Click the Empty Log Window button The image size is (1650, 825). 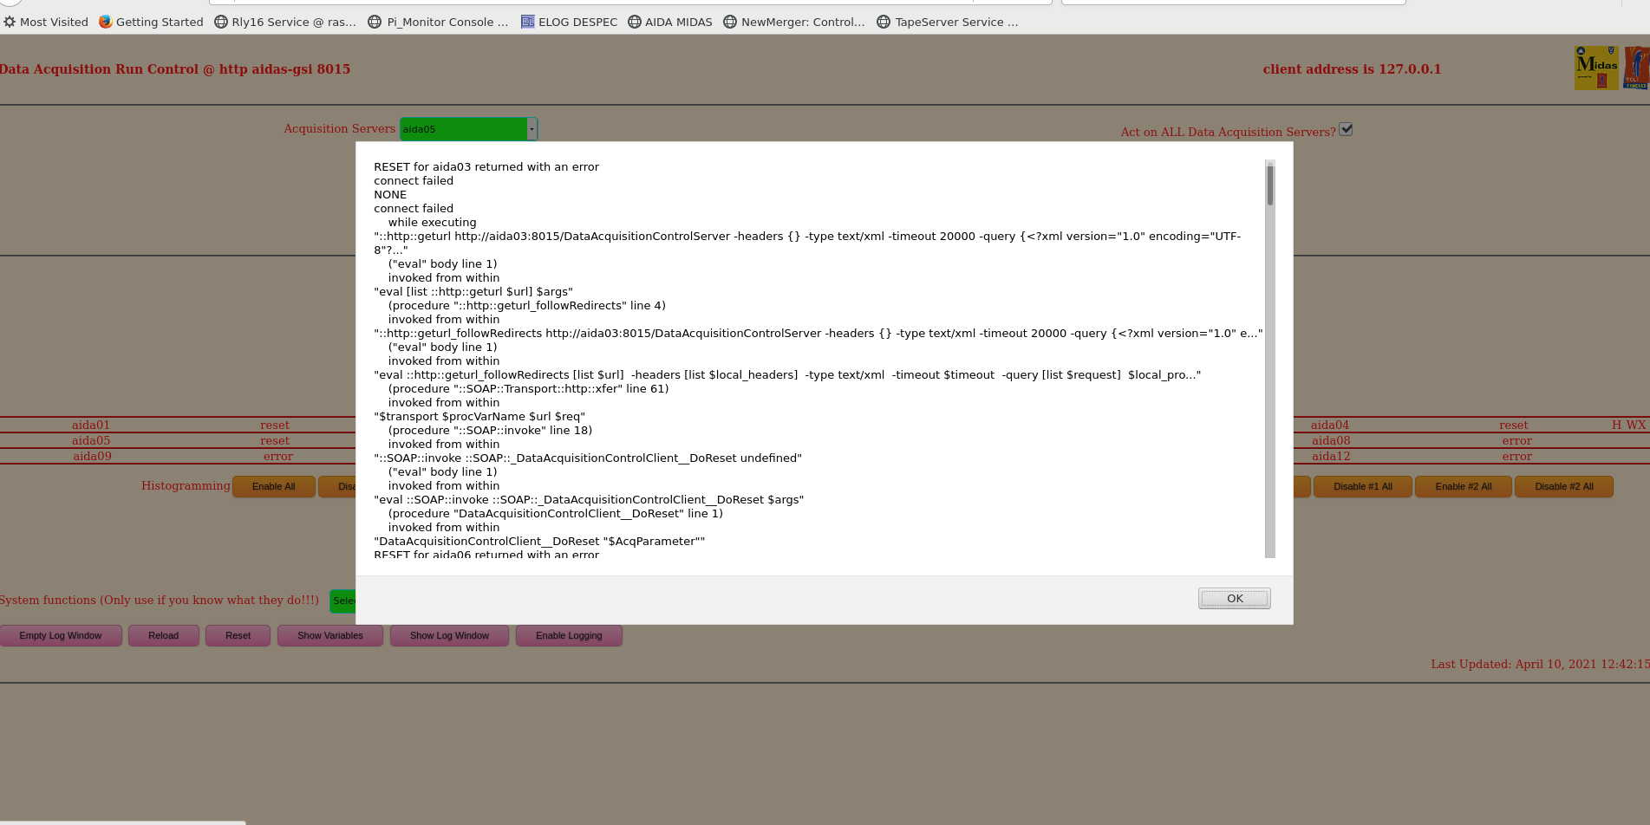(61, 635)
